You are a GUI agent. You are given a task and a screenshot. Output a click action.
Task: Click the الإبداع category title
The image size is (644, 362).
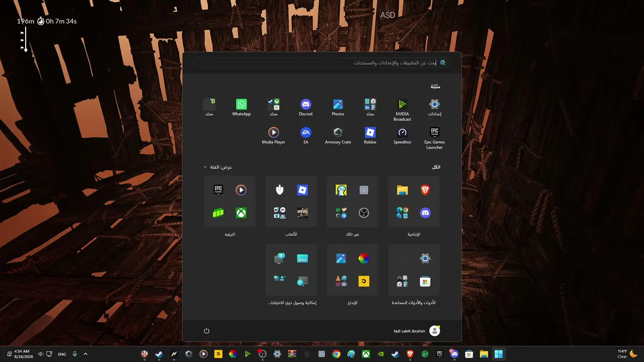(353, 303)
